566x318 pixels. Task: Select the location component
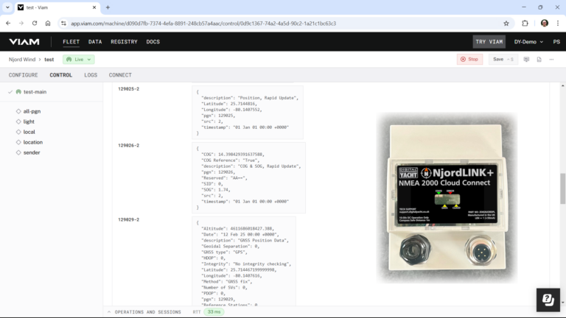click(33, 142)
